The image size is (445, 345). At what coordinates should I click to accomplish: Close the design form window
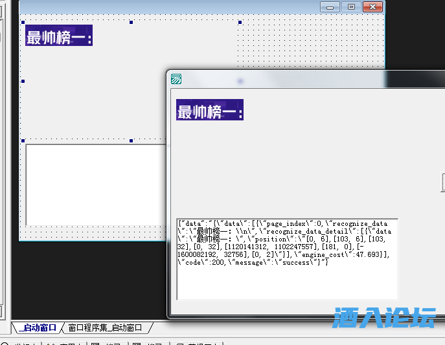click(x=372, y=6)
